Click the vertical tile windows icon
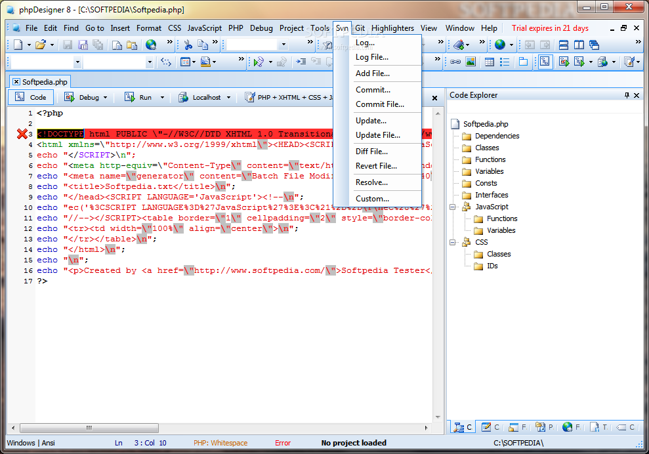This screenshot has height=454, width=649. (x=579, y=45)
